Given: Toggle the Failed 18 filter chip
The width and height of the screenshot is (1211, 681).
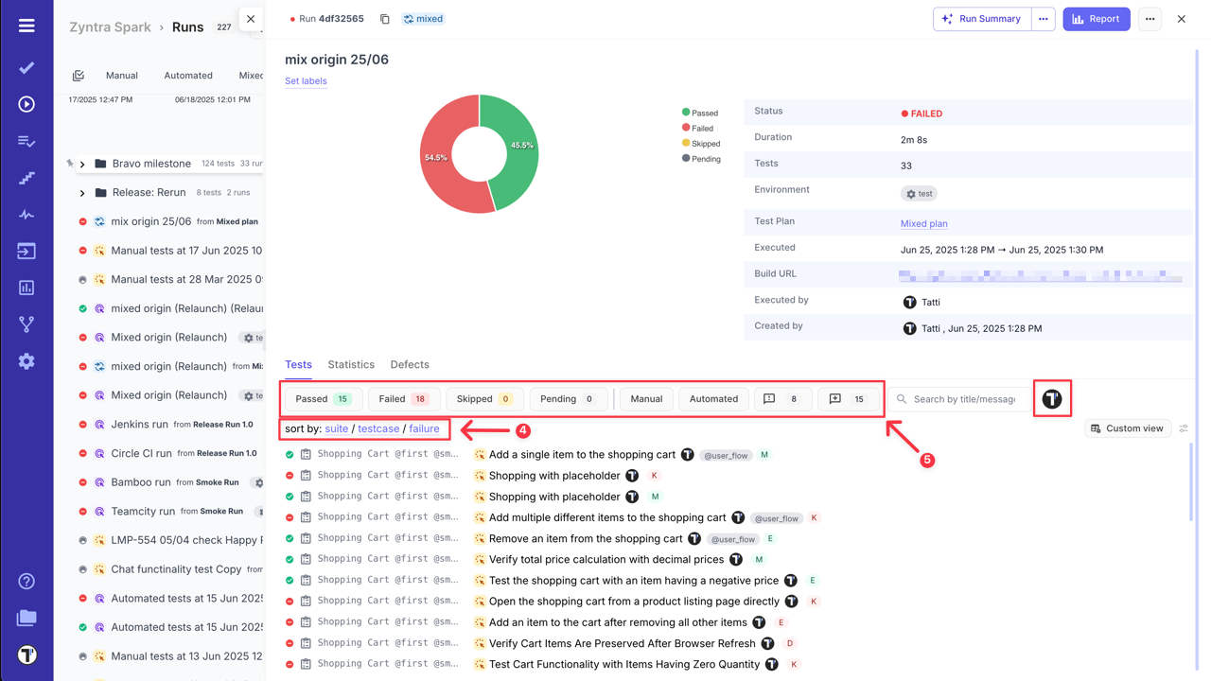Looking at the screenshot, I should [x=403, y=398].
